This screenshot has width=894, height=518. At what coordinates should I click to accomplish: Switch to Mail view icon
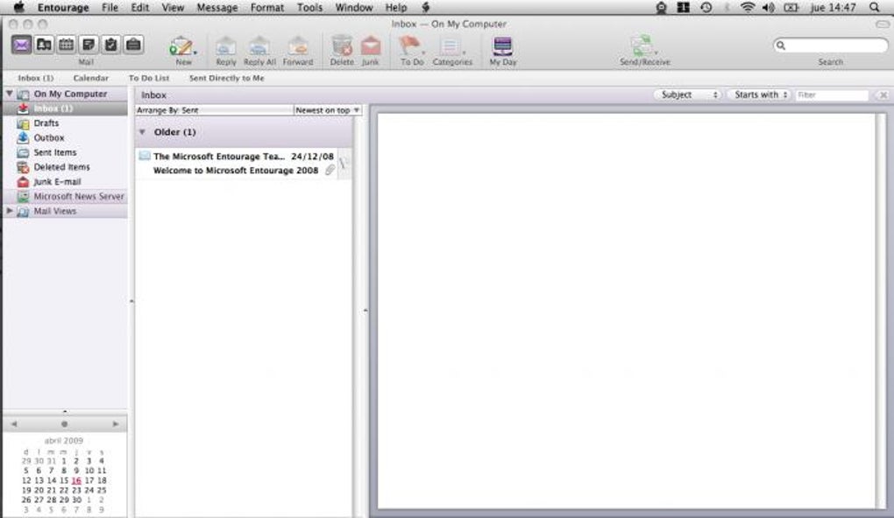[x=22, y=45]
